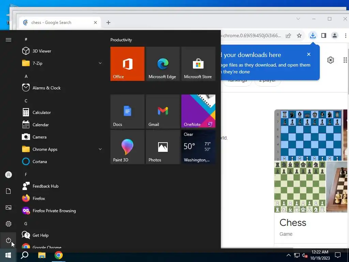Screen dimensions: 349x262
Task: Toggle the Chrome side panel
Action: [x=324, y=35]
